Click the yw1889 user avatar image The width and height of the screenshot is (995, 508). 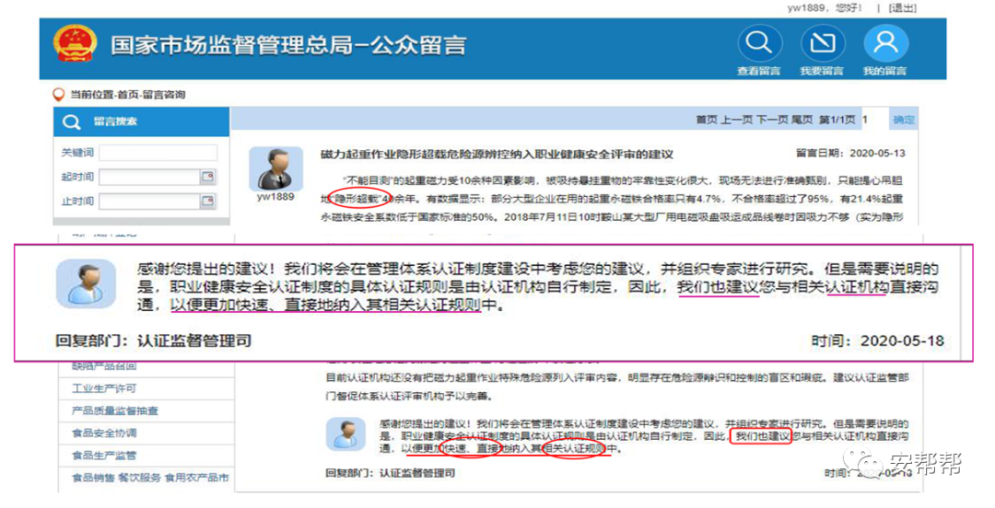tap(275, 168)
